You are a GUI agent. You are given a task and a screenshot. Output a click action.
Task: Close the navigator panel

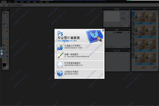pyautogui.click(x=129, y=9)
